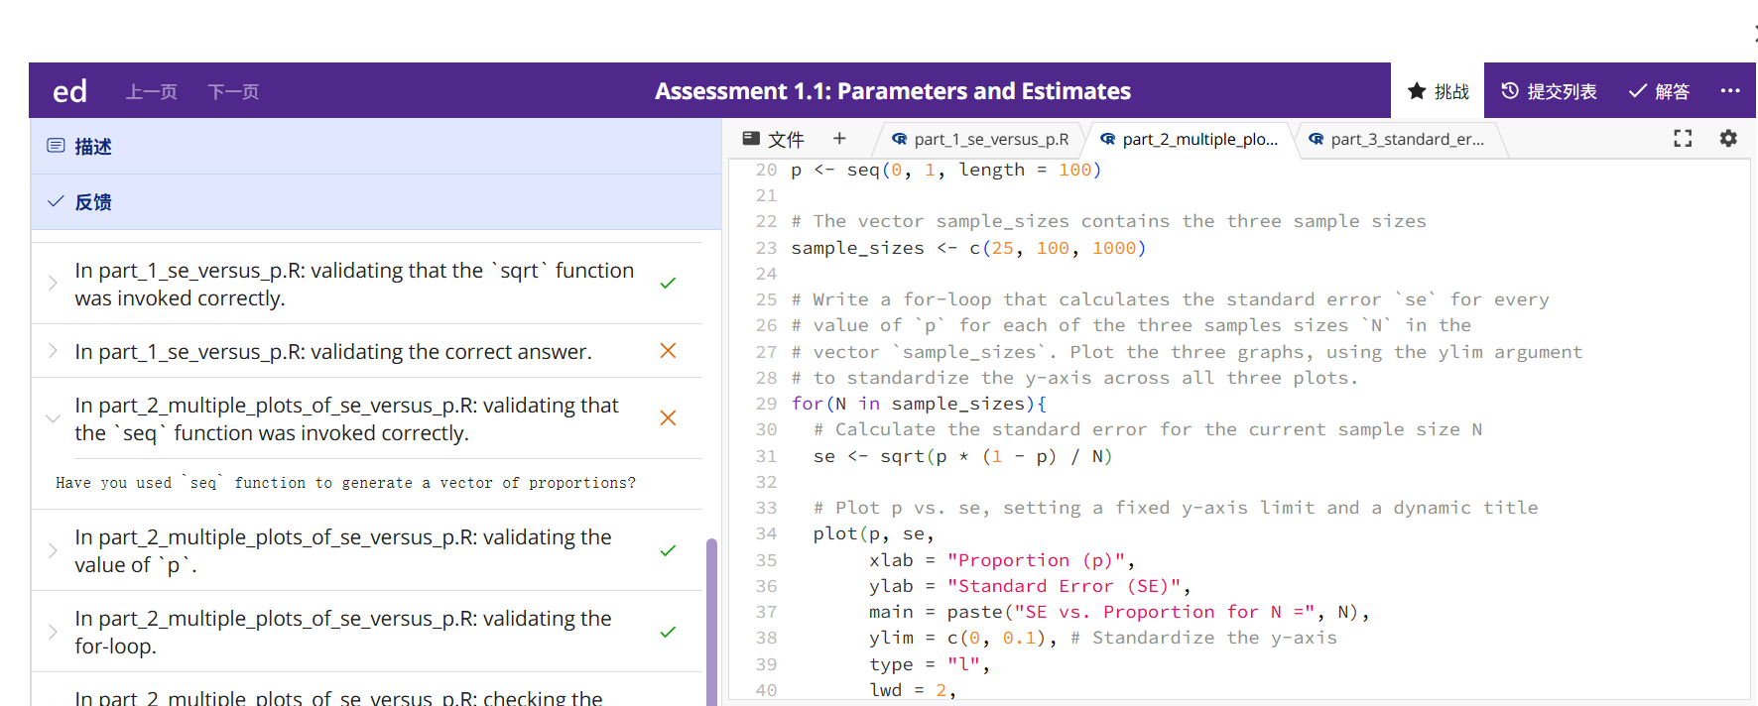Screen dimensions: 1758x706
Task: Click the R icon on part_1 tab
Action: click(x=899, y=140)
